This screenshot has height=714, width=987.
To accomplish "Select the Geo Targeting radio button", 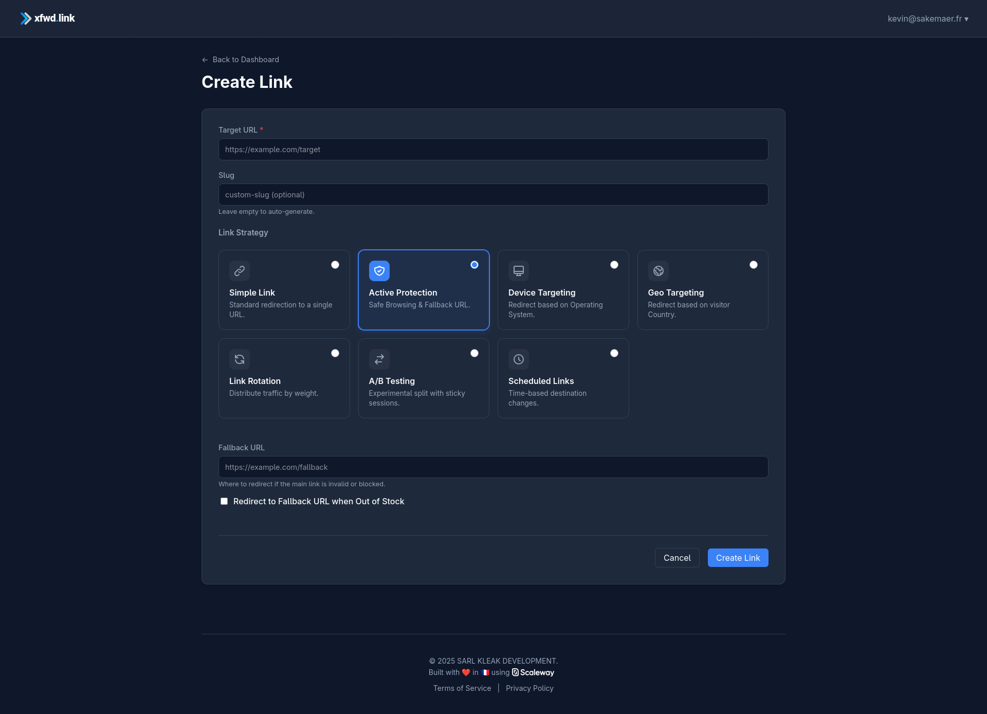I will pos(754,265).
